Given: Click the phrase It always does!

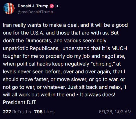Looking at the screenshot, I should [x=98, y=95].
